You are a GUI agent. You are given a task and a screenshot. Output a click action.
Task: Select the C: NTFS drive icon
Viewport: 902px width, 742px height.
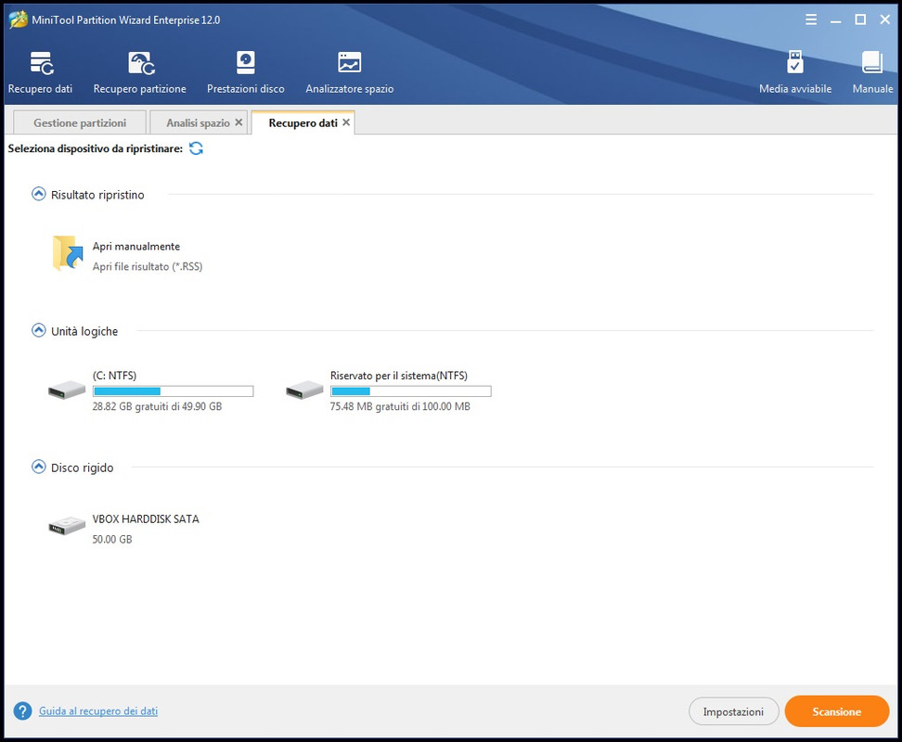(x=67, y=390)
